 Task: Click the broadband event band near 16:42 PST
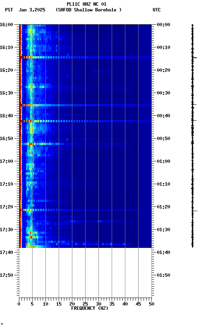(x=85, y=121)
